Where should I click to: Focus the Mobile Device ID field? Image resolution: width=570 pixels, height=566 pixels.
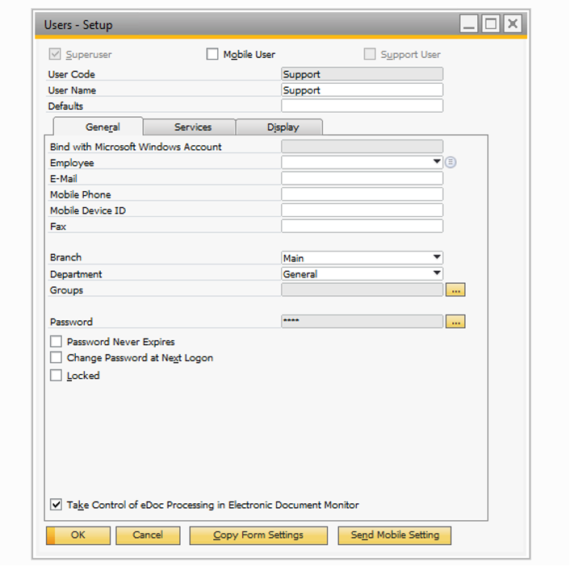[362, 210]
